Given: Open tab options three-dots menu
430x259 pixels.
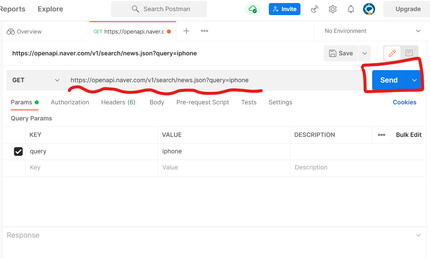Looking at the screenshot, I should pyautogui.click(x=205, y=31).
